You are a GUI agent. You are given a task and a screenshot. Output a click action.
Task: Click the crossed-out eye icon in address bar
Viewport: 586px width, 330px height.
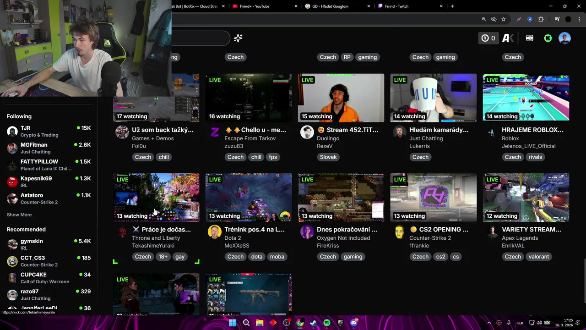(x=494, y=19)
